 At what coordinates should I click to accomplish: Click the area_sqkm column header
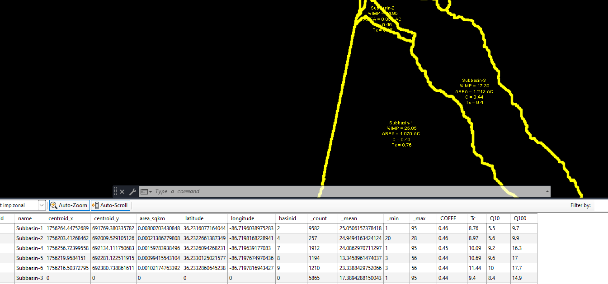click(151, 218)
